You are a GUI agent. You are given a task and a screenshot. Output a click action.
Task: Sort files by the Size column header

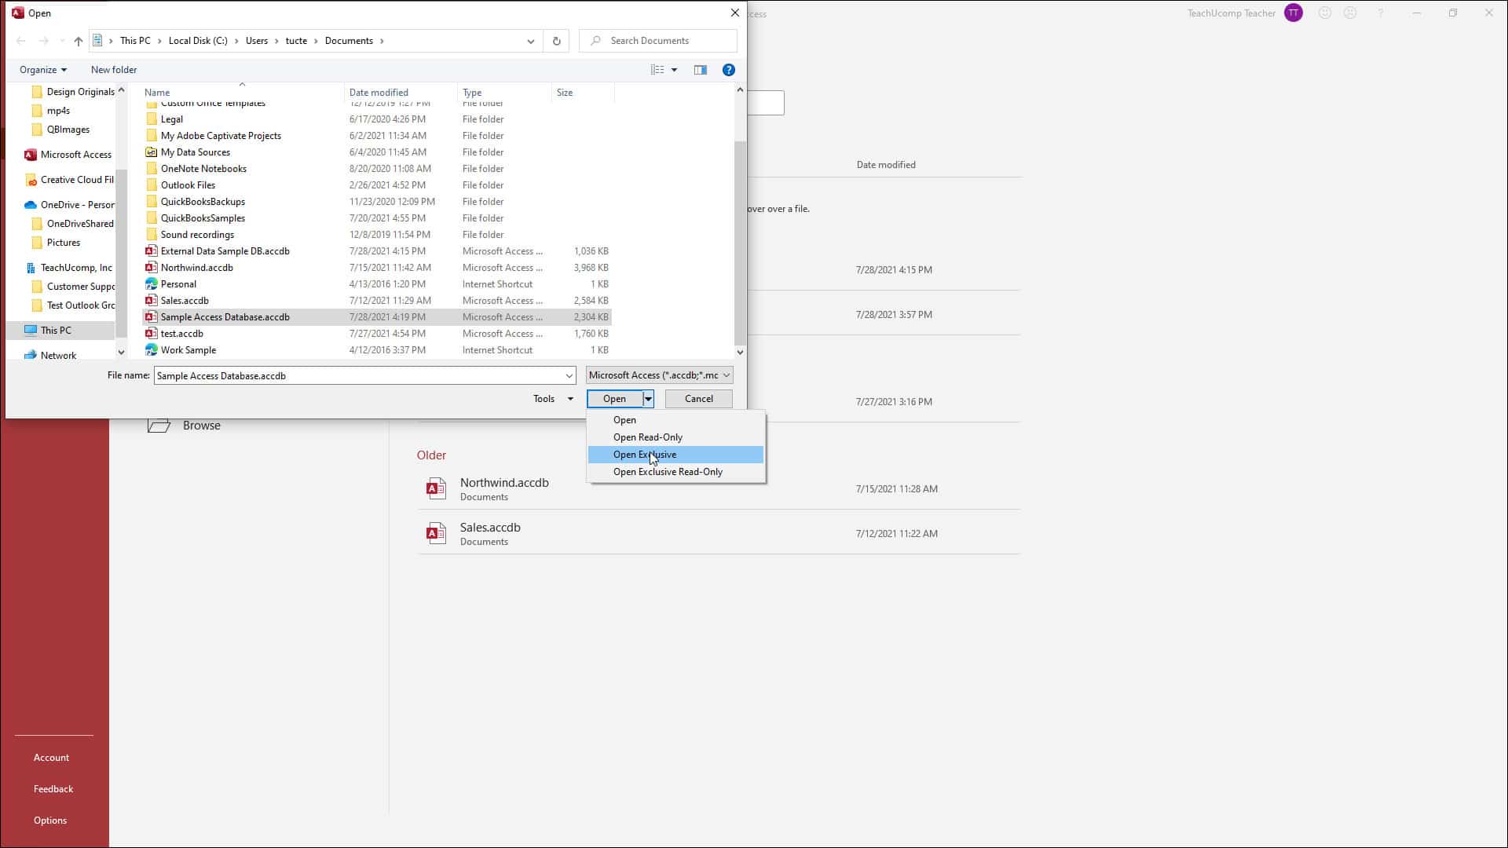(x=583, y=93)
